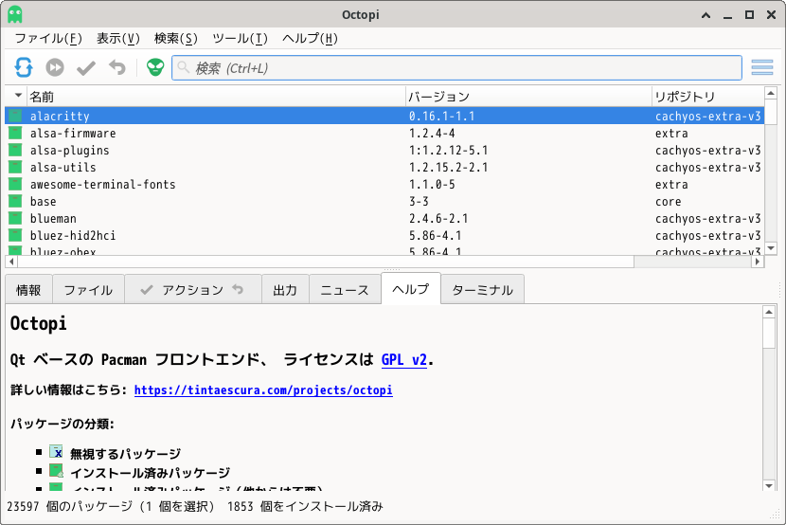Click the sort arrow left of 名前 header
This screenshot has width=786, height=525.
click(x=19, y=96)
